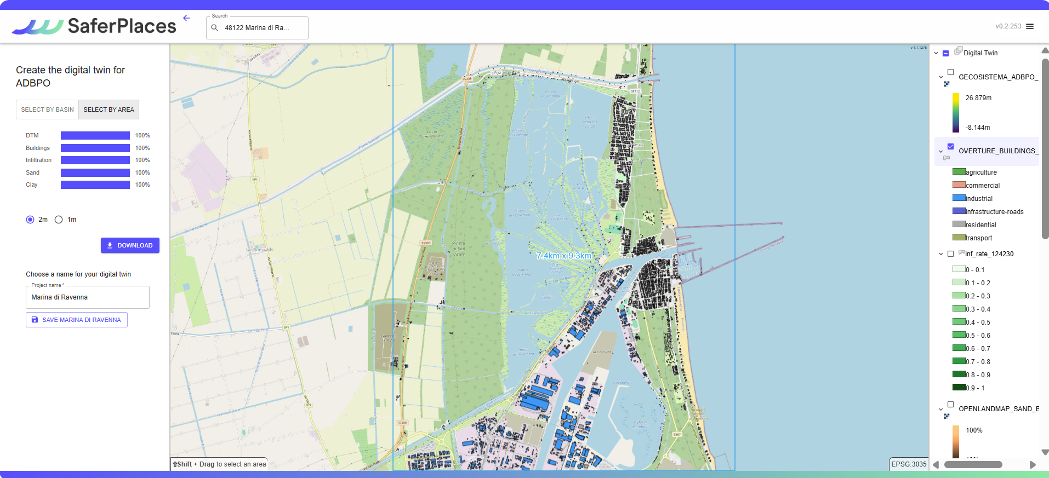The height and width of the screenshot is (478, 1049).
Task: Uncheck the OVERTURE_BUILDINGS layer checkbox
Action: 951,146
